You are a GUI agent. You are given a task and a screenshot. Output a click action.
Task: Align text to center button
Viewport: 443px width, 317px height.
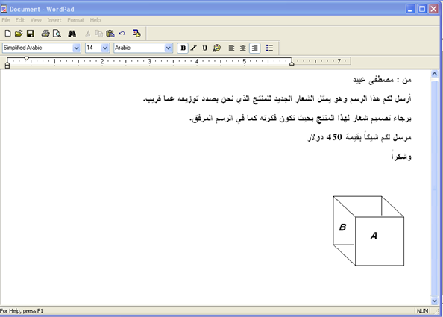coord(242,48)
